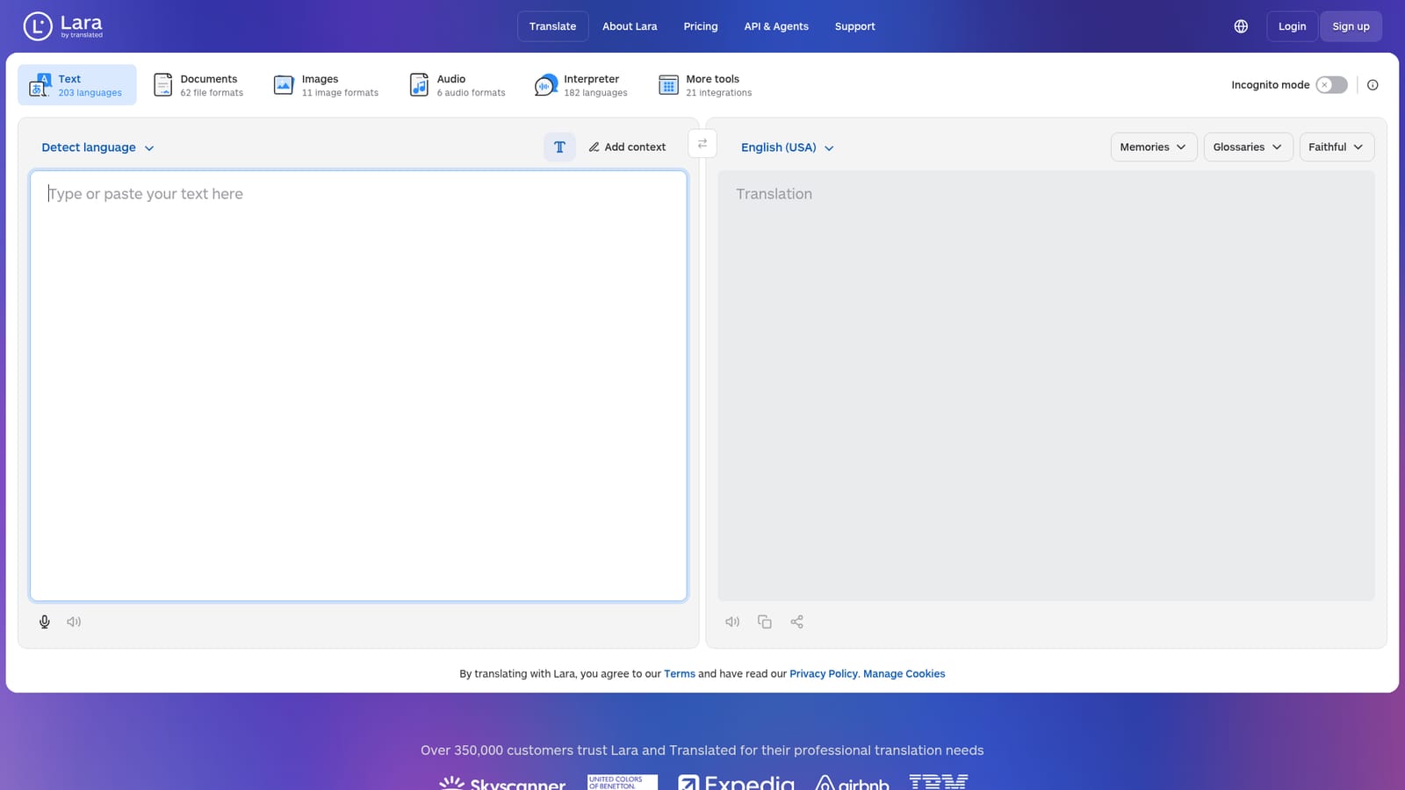Switch to the Documents tab
The height and width of the screenshot is (790, 1405).
tap(198, 85)
